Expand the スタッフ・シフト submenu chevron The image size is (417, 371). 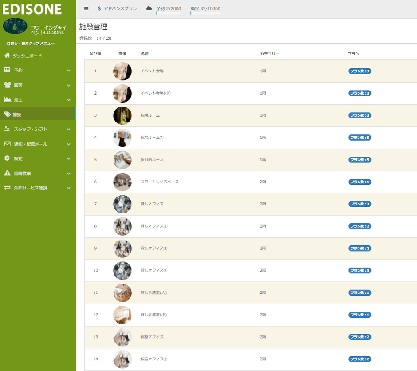69,129
